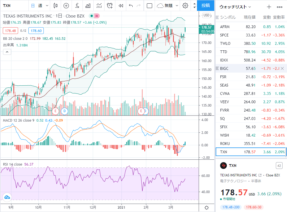Select AFRM in the watchlist
The image size is (287, 212).
250,27
